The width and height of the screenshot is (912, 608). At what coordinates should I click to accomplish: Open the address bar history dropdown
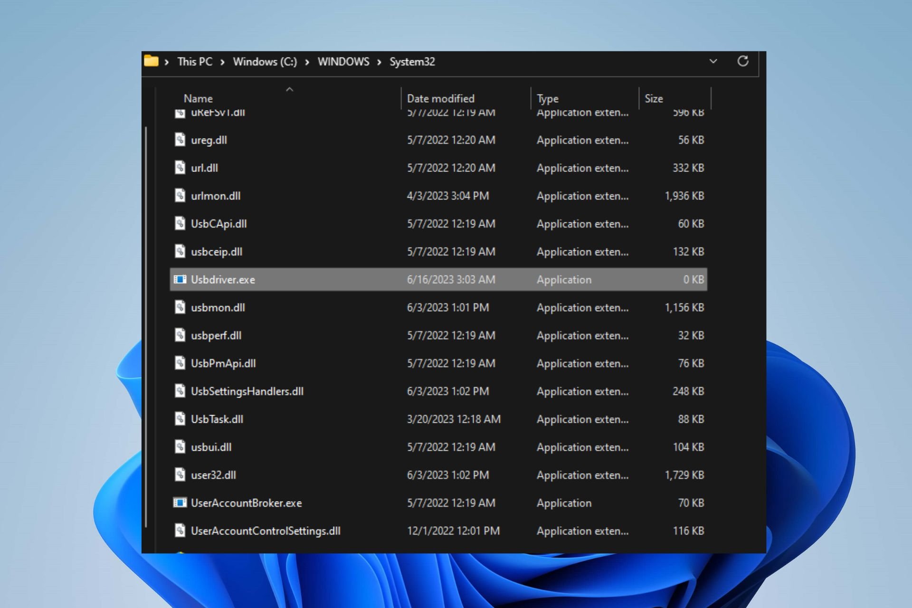point(713,61)
